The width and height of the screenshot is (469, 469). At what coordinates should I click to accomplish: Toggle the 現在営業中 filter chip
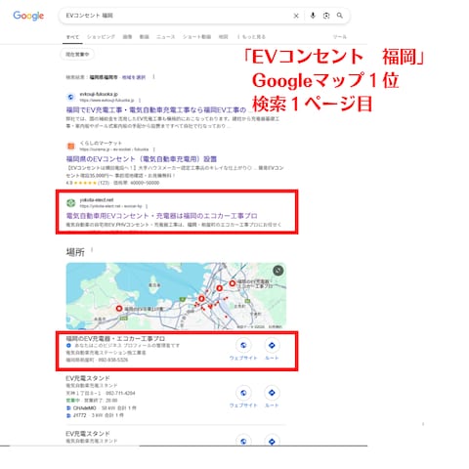click(77, 54)
